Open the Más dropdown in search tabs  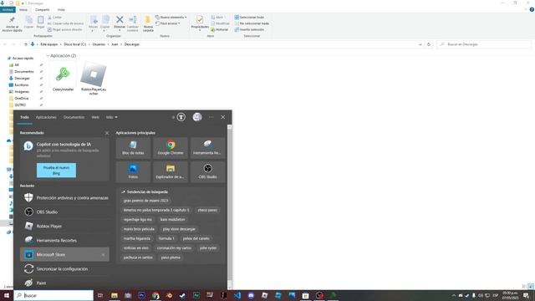[111, 117]
